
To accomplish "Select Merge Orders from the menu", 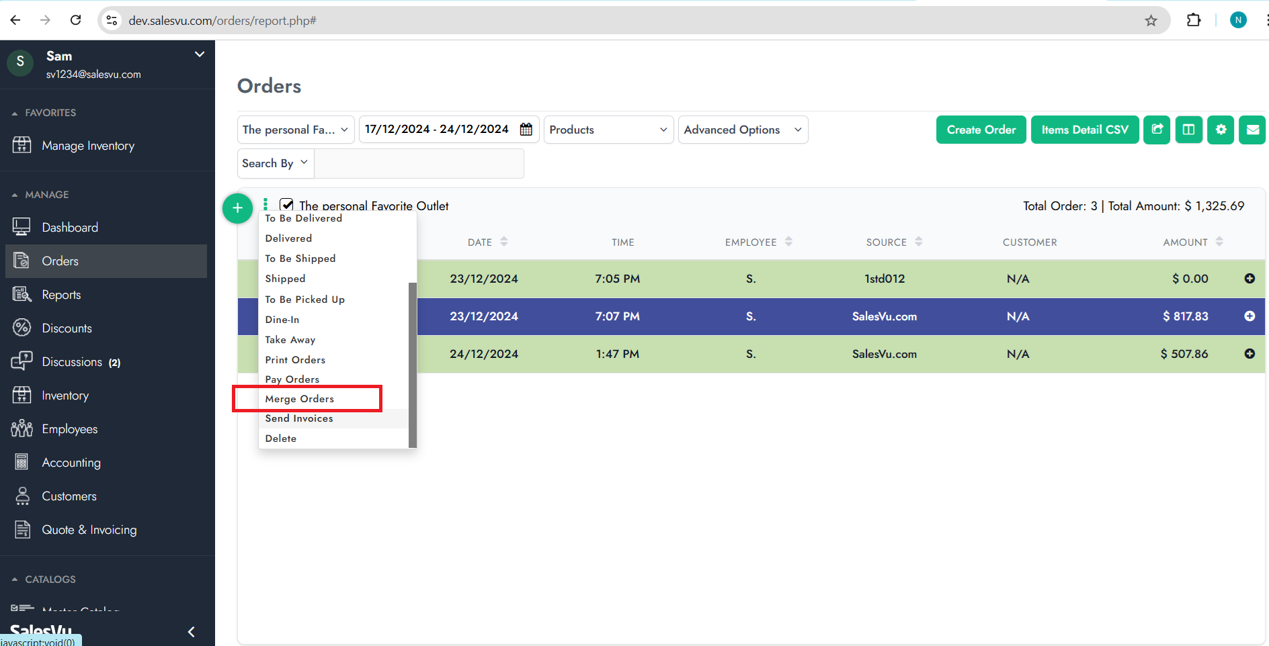I will [x=300, y=399].
